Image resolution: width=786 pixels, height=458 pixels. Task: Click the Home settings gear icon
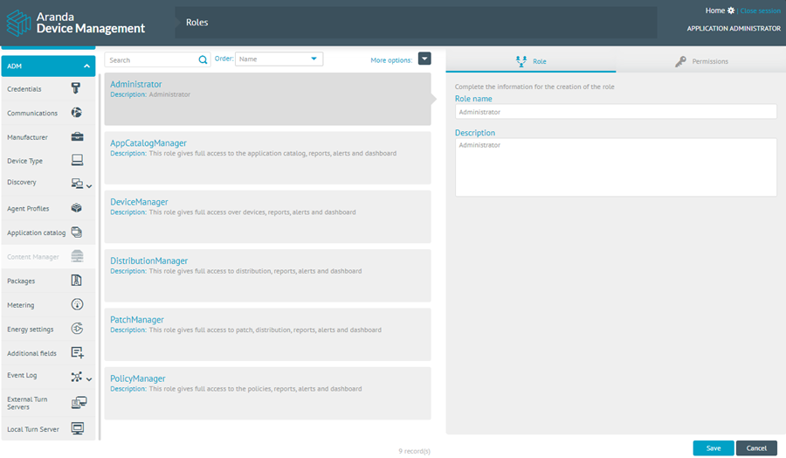pyautogui.click(x=731, y=10)
